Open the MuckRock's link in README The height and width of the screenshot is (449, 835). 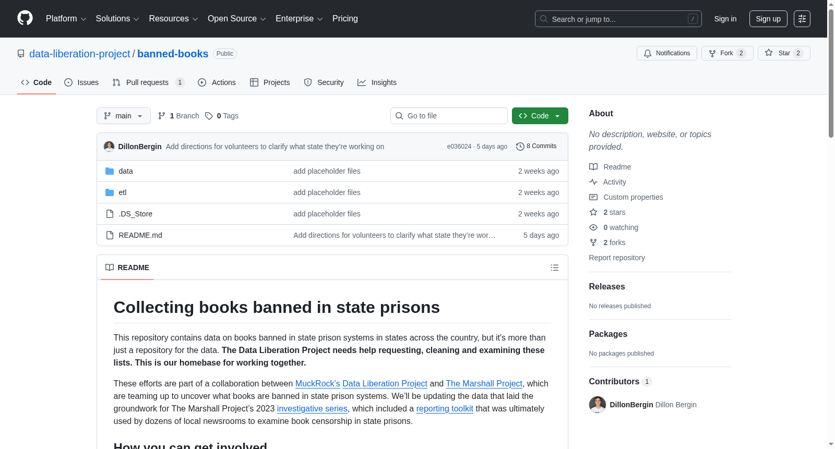[318, 384]
